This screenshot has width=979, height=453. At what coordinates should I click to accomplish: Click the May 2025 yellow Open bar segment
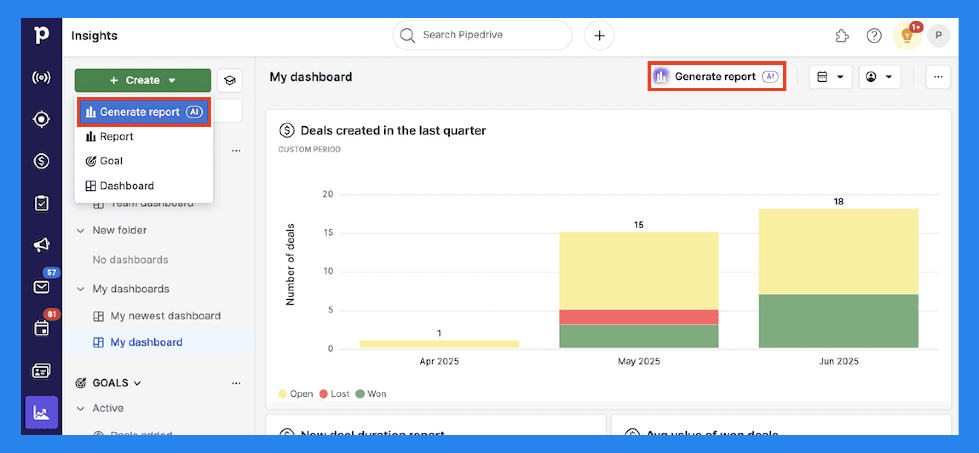pos(639,271)
